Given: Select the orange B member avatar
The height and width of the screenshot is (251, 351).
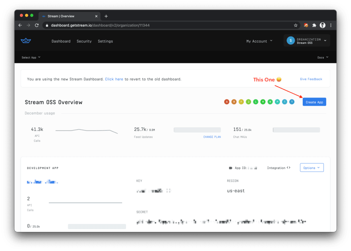Looking at the screenshot, I should [x=234, y=102].
